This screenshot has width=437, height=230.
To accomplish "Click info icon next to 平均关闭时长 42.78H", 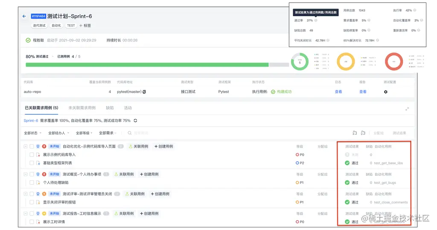I will [x=328, y=41].
